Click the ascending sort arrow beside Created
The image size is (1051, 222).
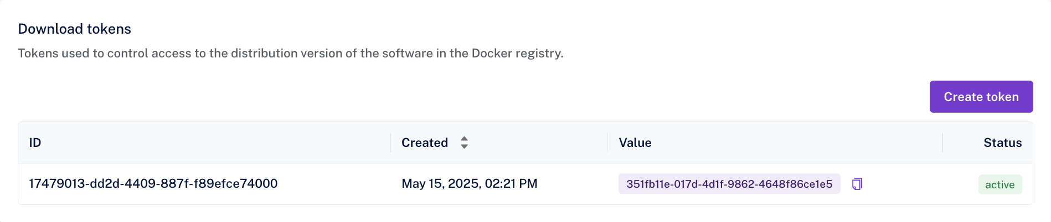(x=464, y=138)
